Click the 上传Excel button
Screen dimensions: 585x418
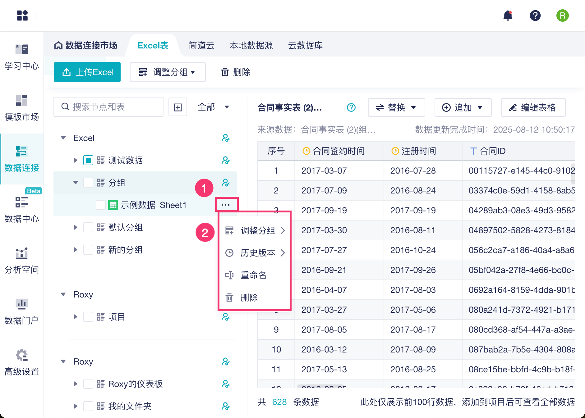point(87,72)
